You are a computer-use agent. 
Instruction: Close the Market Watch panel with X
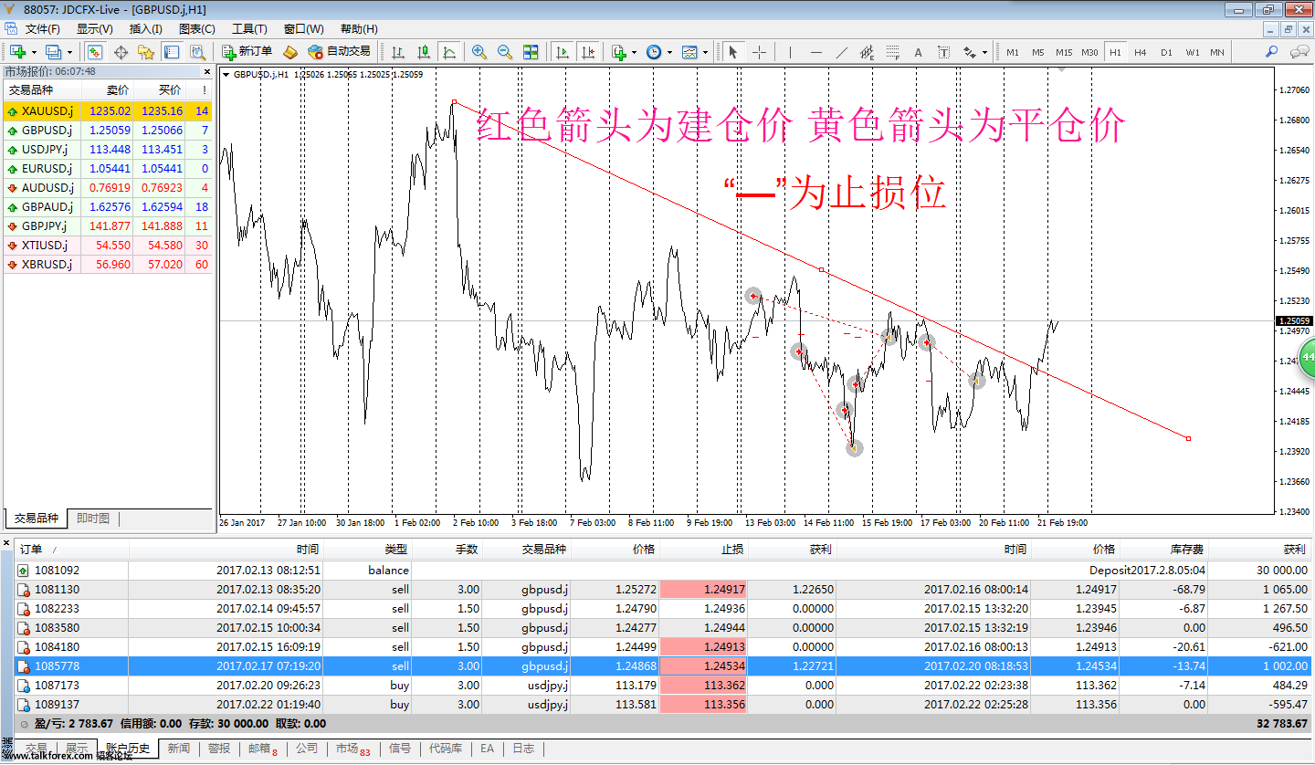[207, 71]
